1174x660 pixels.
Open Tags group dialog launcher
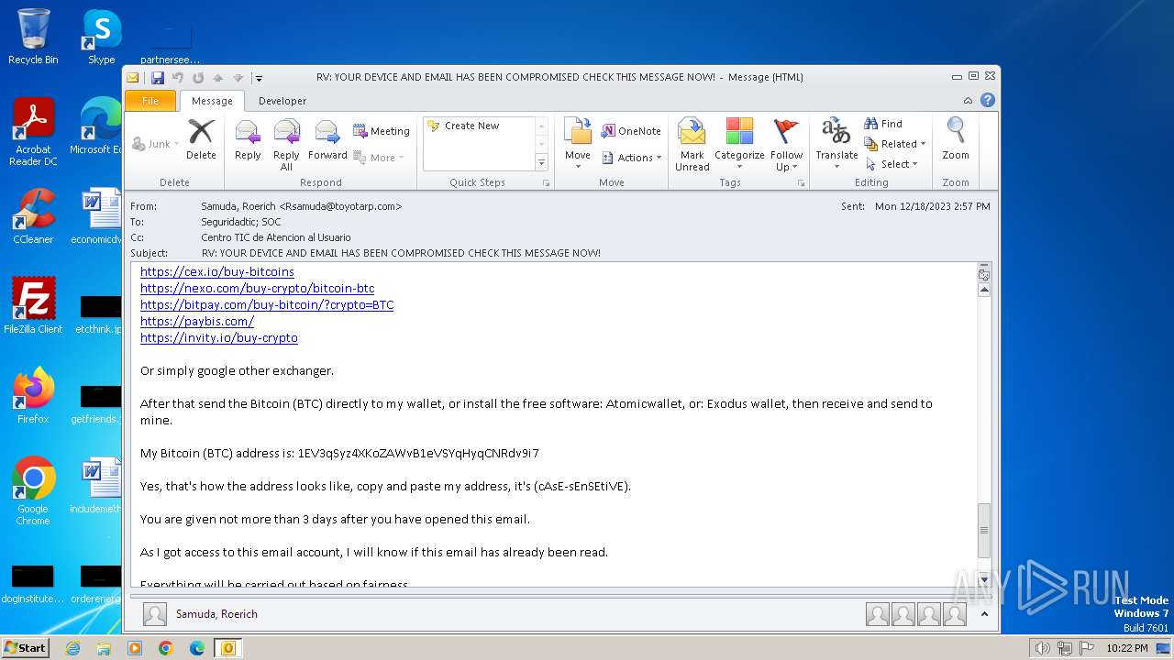(801, 183)
